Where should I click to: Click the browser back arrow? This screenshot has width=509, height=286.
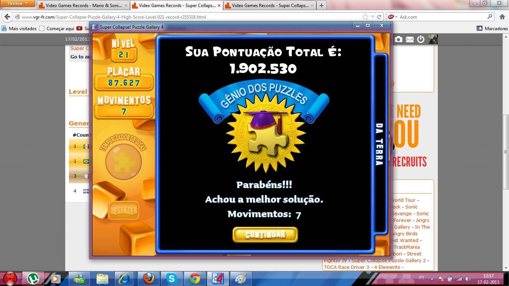7,17
